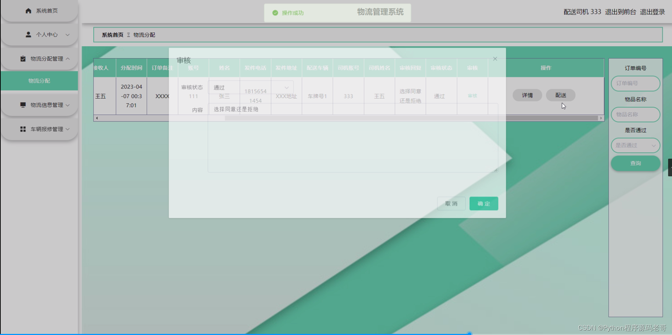Open the 审核状态 dropdown showing 通过
672x335 pixels.
[251, 87]
